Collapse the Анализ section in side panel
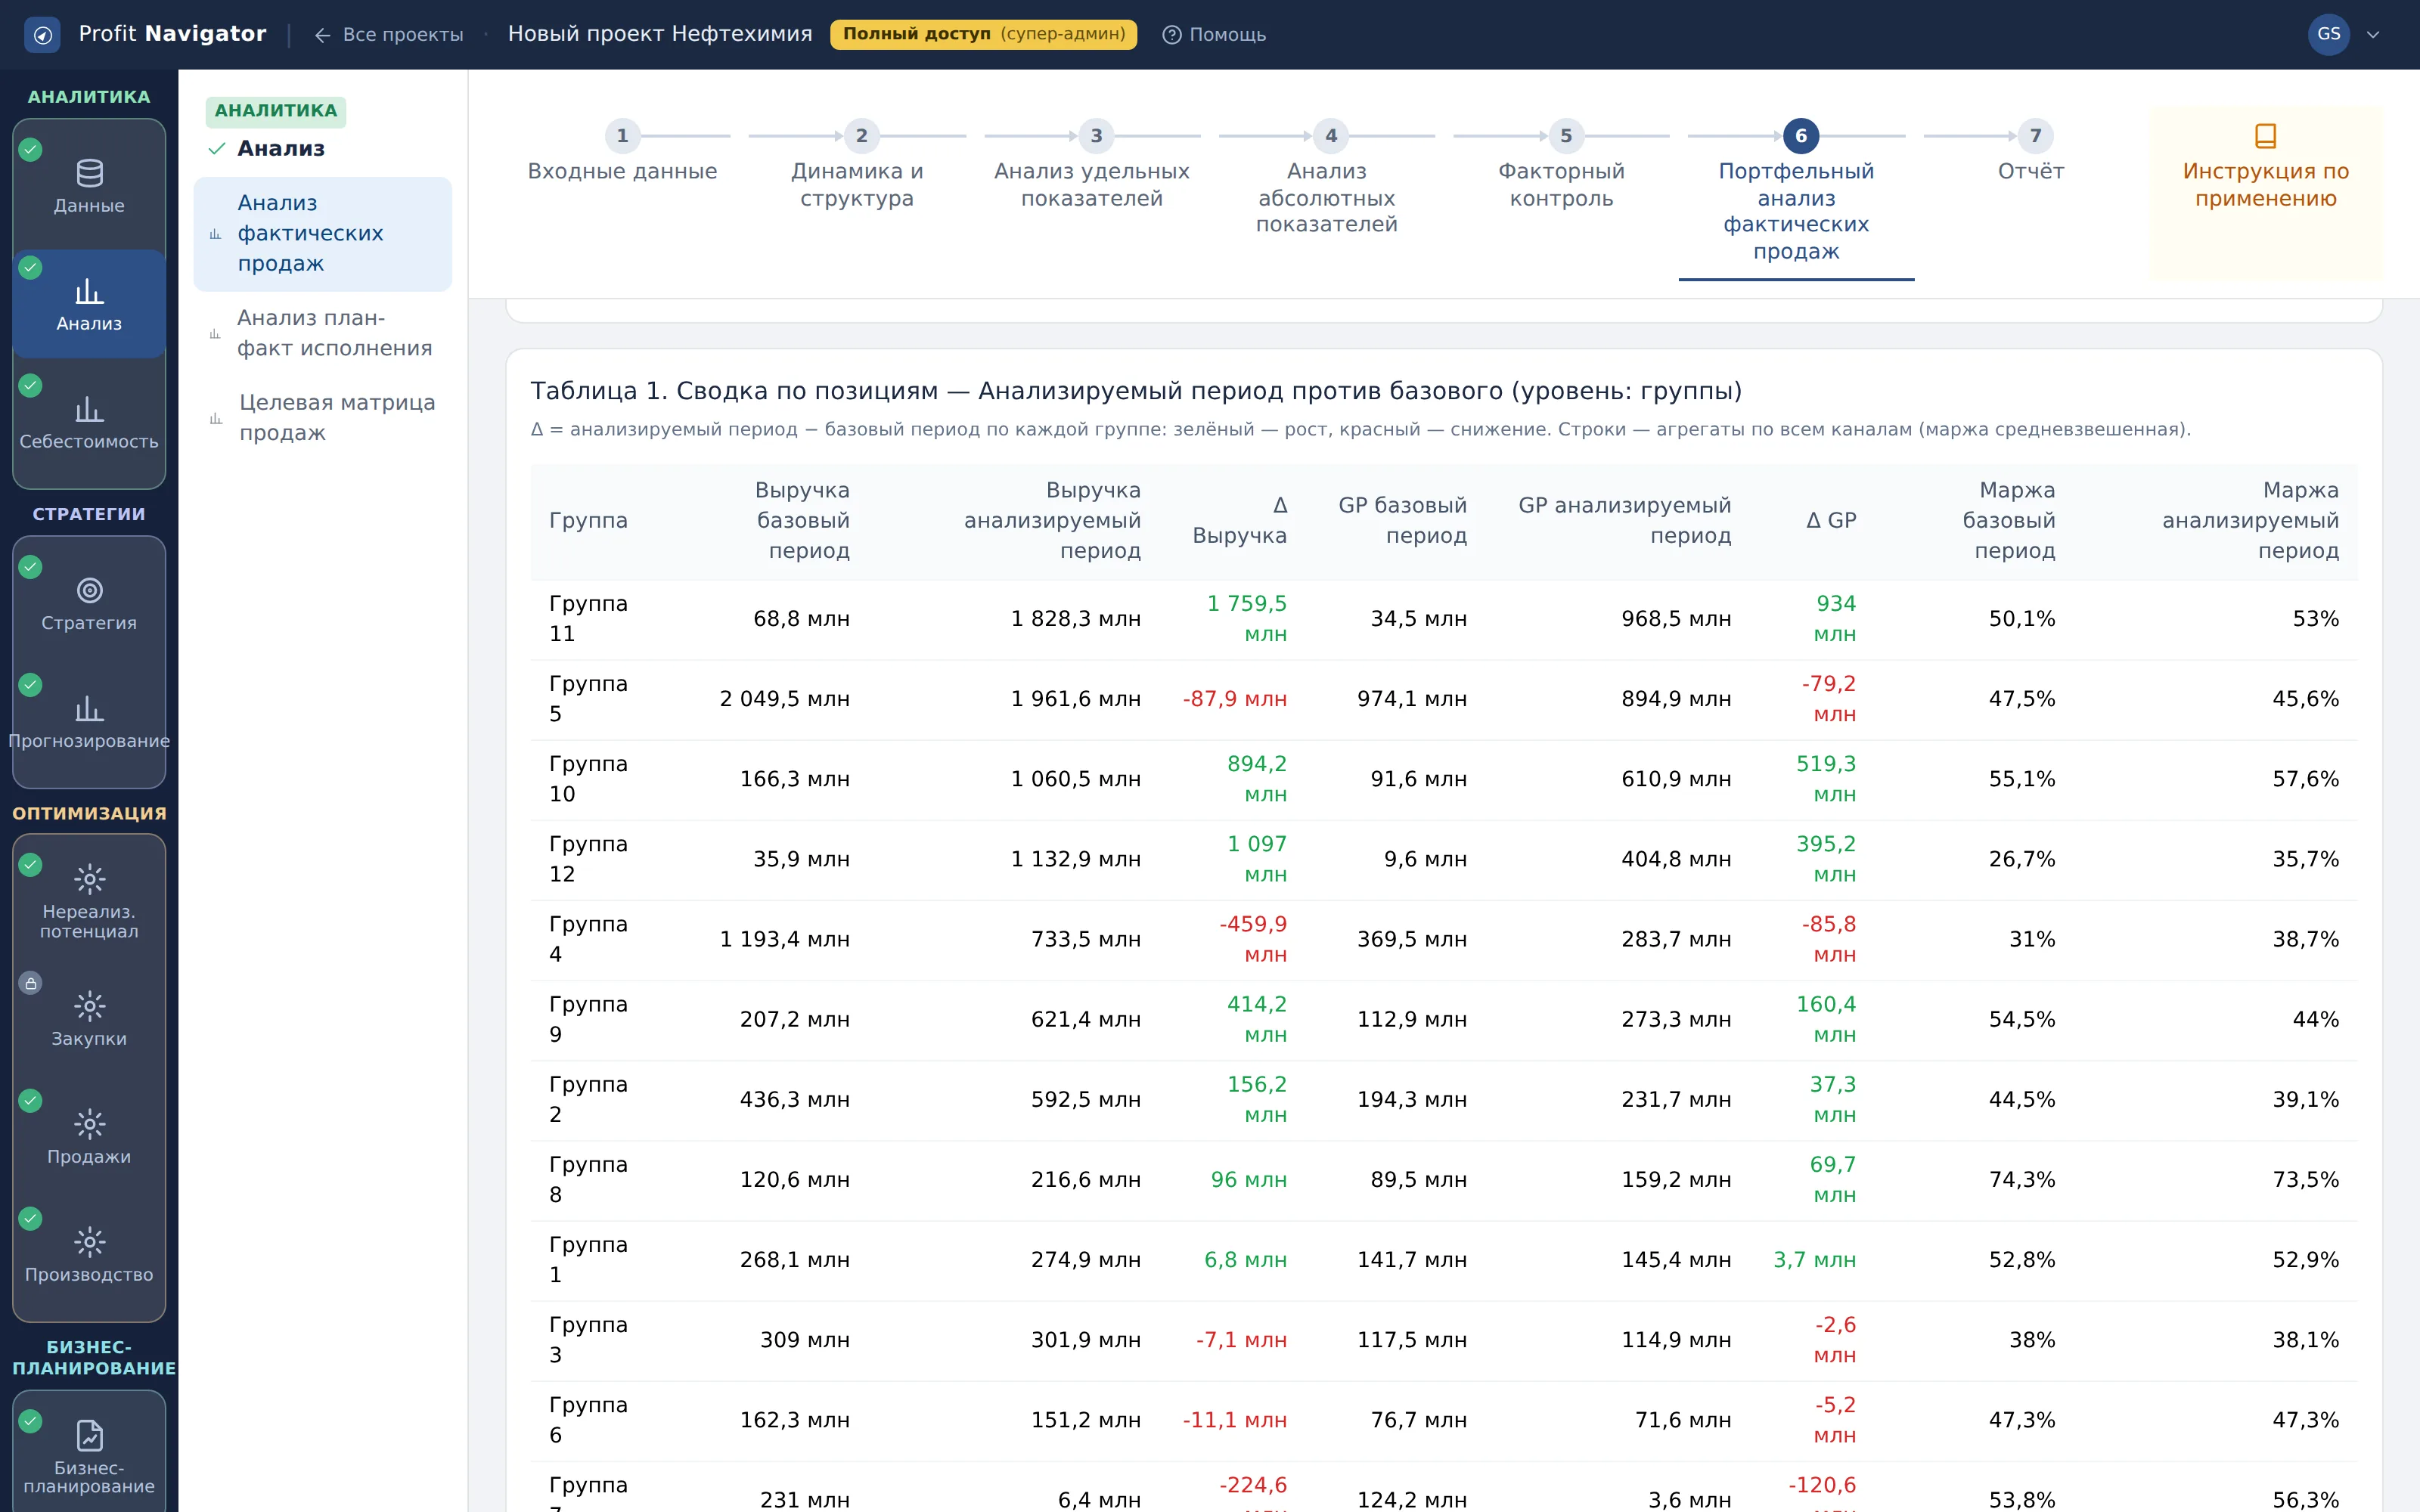 (265, 148)
